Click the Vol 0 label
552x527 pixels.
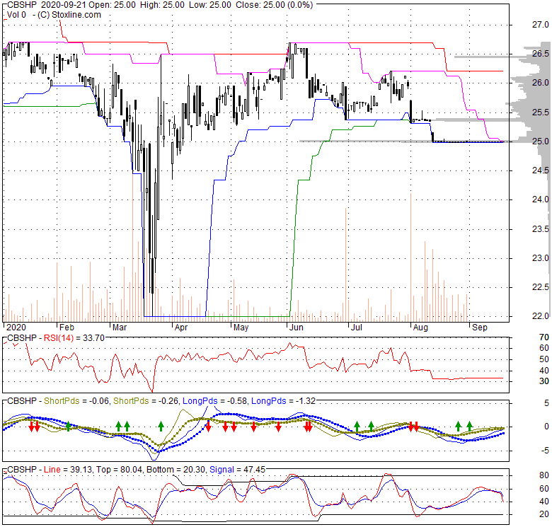click(x=16, y=15)
